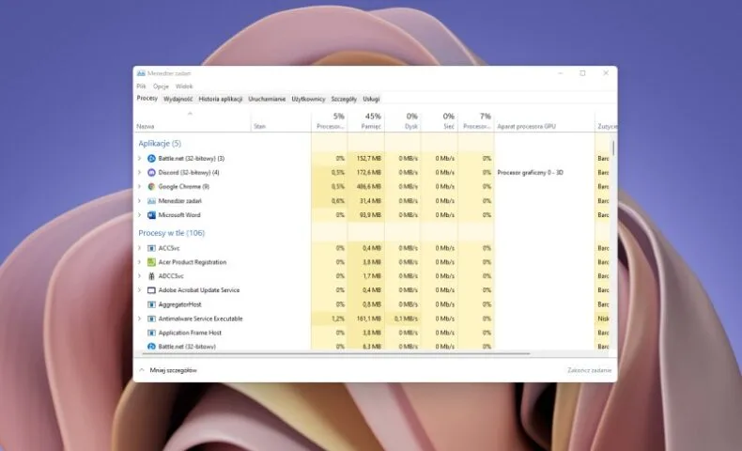The height and width of the screenshot is (451, 742).
Task: Click the AggregatorHost process icon
Action: (x=151, y=304)
